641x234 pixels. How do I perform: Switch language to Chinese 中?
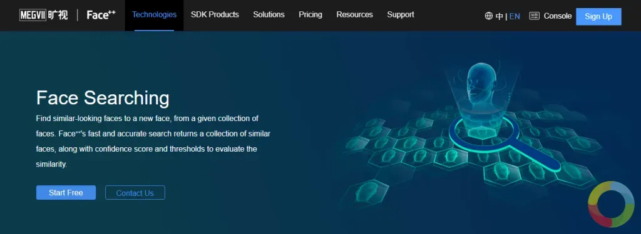(x=499, y=16)
